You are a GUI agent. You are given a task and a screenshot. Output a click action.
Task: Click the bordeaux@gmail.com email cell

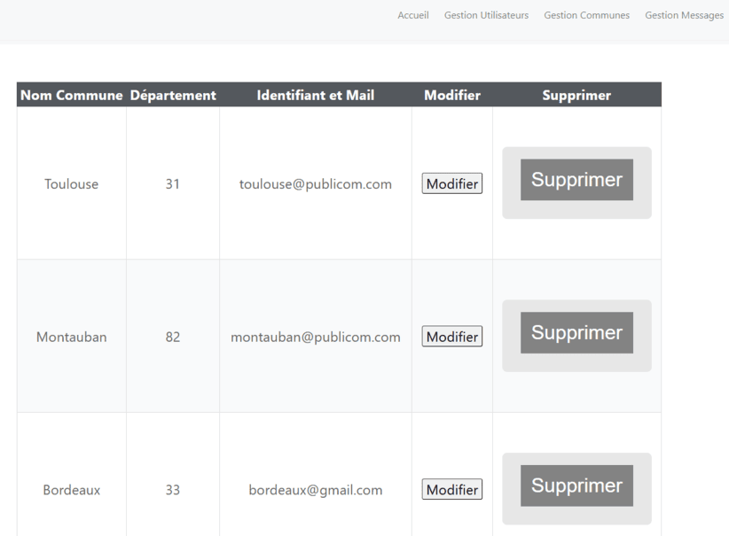315,490
